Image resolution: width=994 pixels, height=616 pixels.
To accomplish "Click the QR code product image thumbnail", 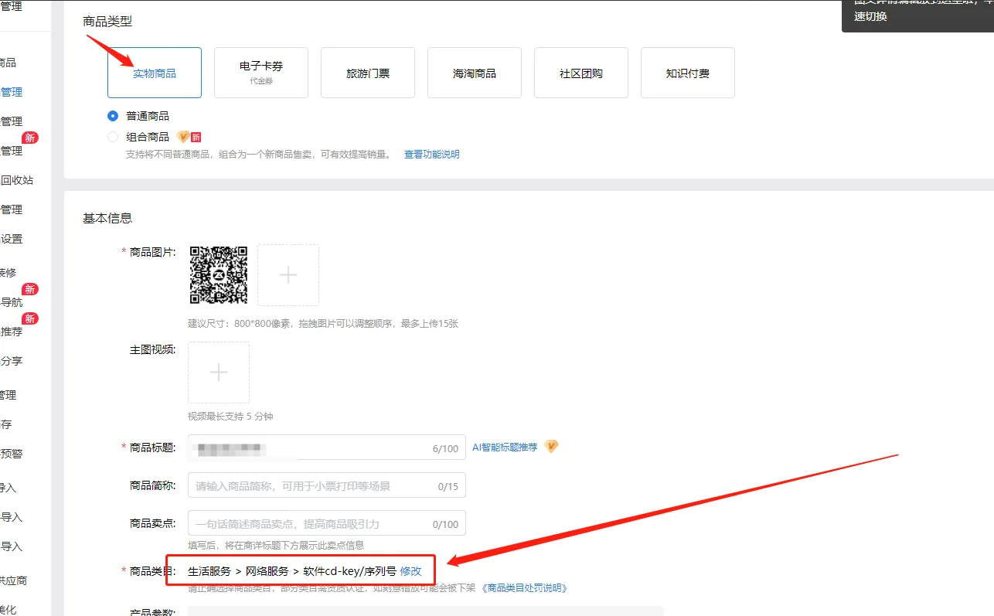I will tap(219, 274).
